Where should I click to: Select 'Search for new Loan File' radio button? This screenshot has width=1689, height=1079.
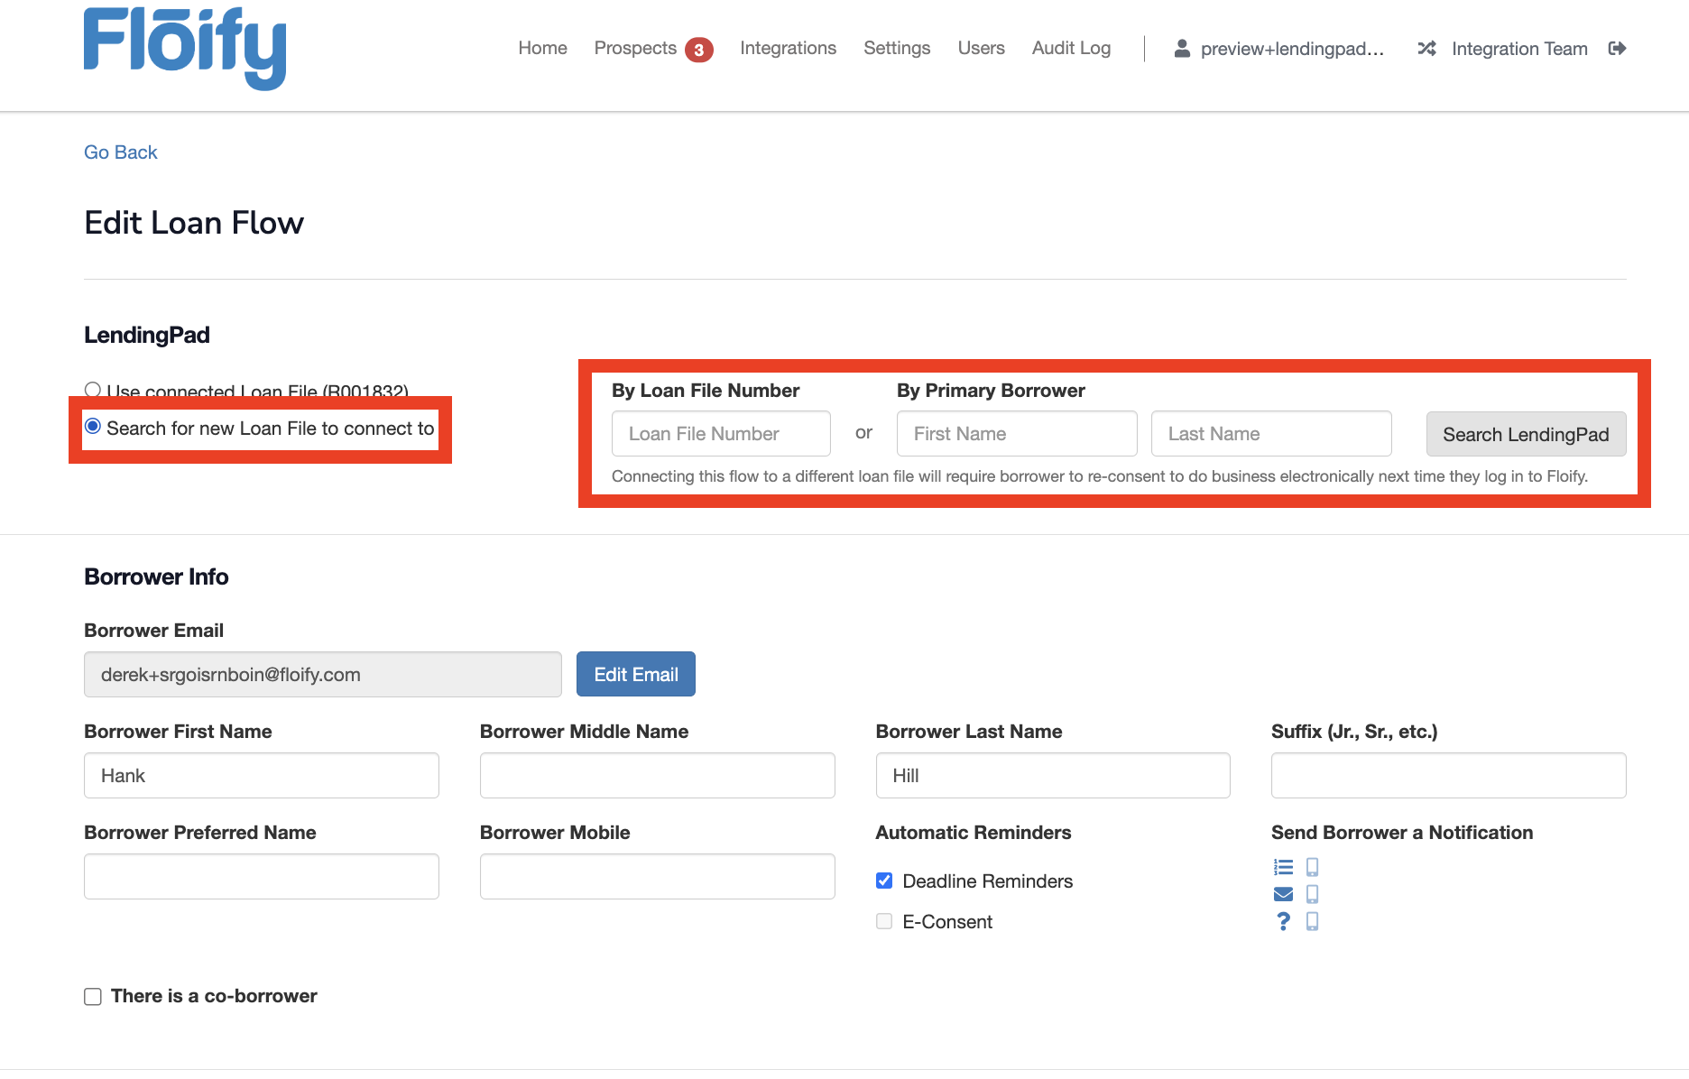pos(93,427)
